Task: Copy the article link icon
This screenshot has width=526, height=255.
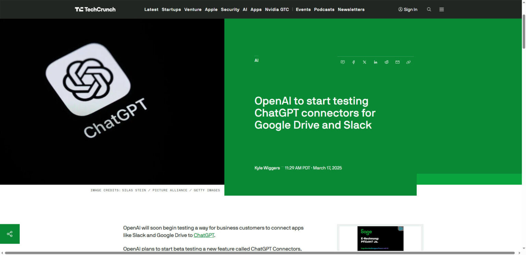Action: (x=408, y=62)
